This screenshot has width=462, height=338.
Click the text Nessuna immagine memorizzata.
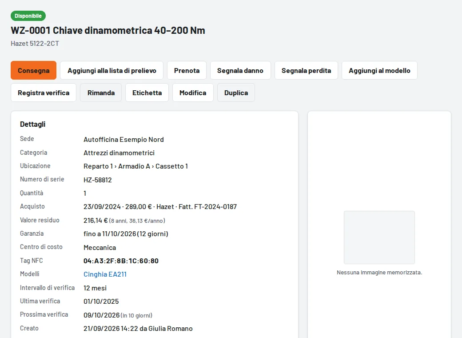379,273
